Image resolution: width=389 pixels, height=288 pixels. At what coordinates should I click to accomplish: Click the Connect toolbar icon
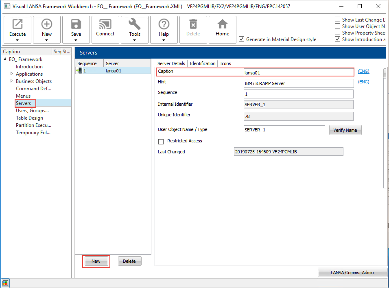tap(105, 24)
